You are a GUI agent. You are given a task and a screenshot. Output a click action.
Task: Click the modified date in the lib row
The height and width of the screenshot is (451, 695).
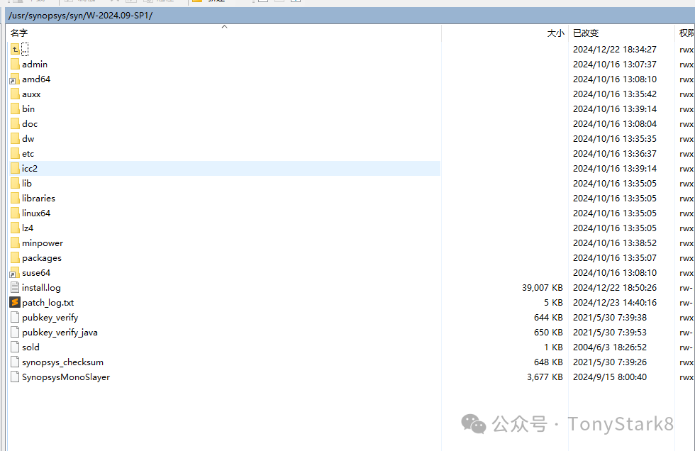[615, 184]
